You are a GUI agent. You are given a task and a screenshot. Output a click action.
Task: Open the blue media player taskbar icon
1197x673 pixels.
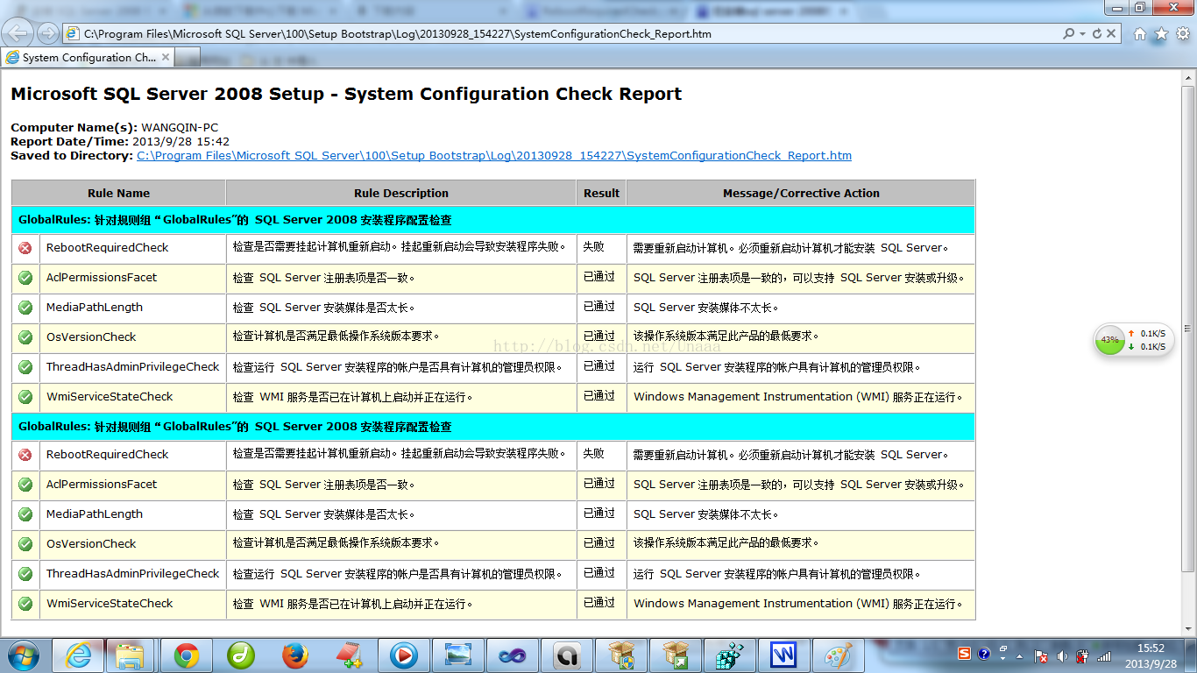404,655
